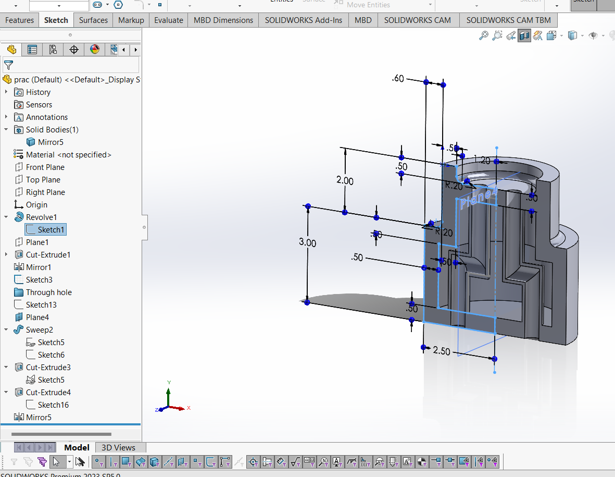Toggle the Filter Vertices button
This screenshot has width=615, height=477.
[98, 462]
